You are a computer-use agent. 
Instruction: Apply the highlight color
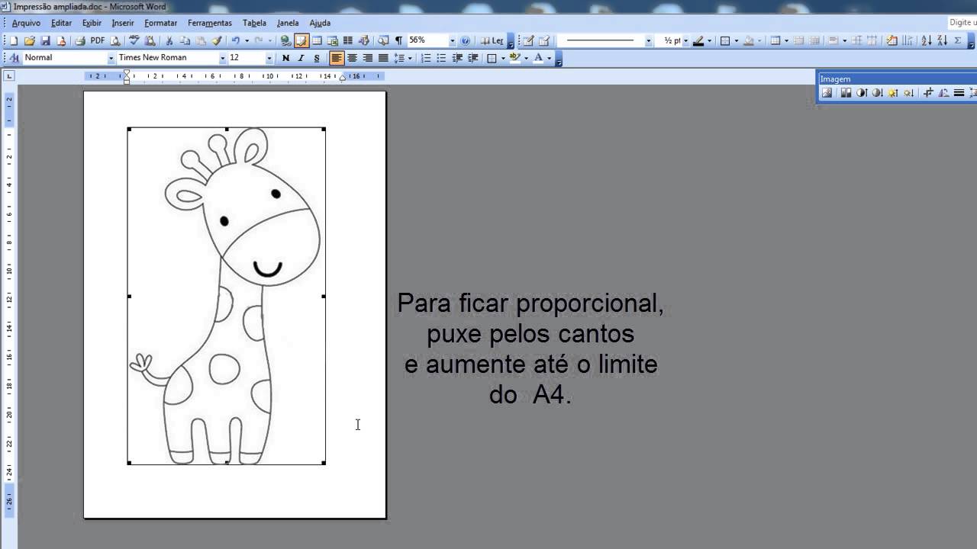[514, 58]
